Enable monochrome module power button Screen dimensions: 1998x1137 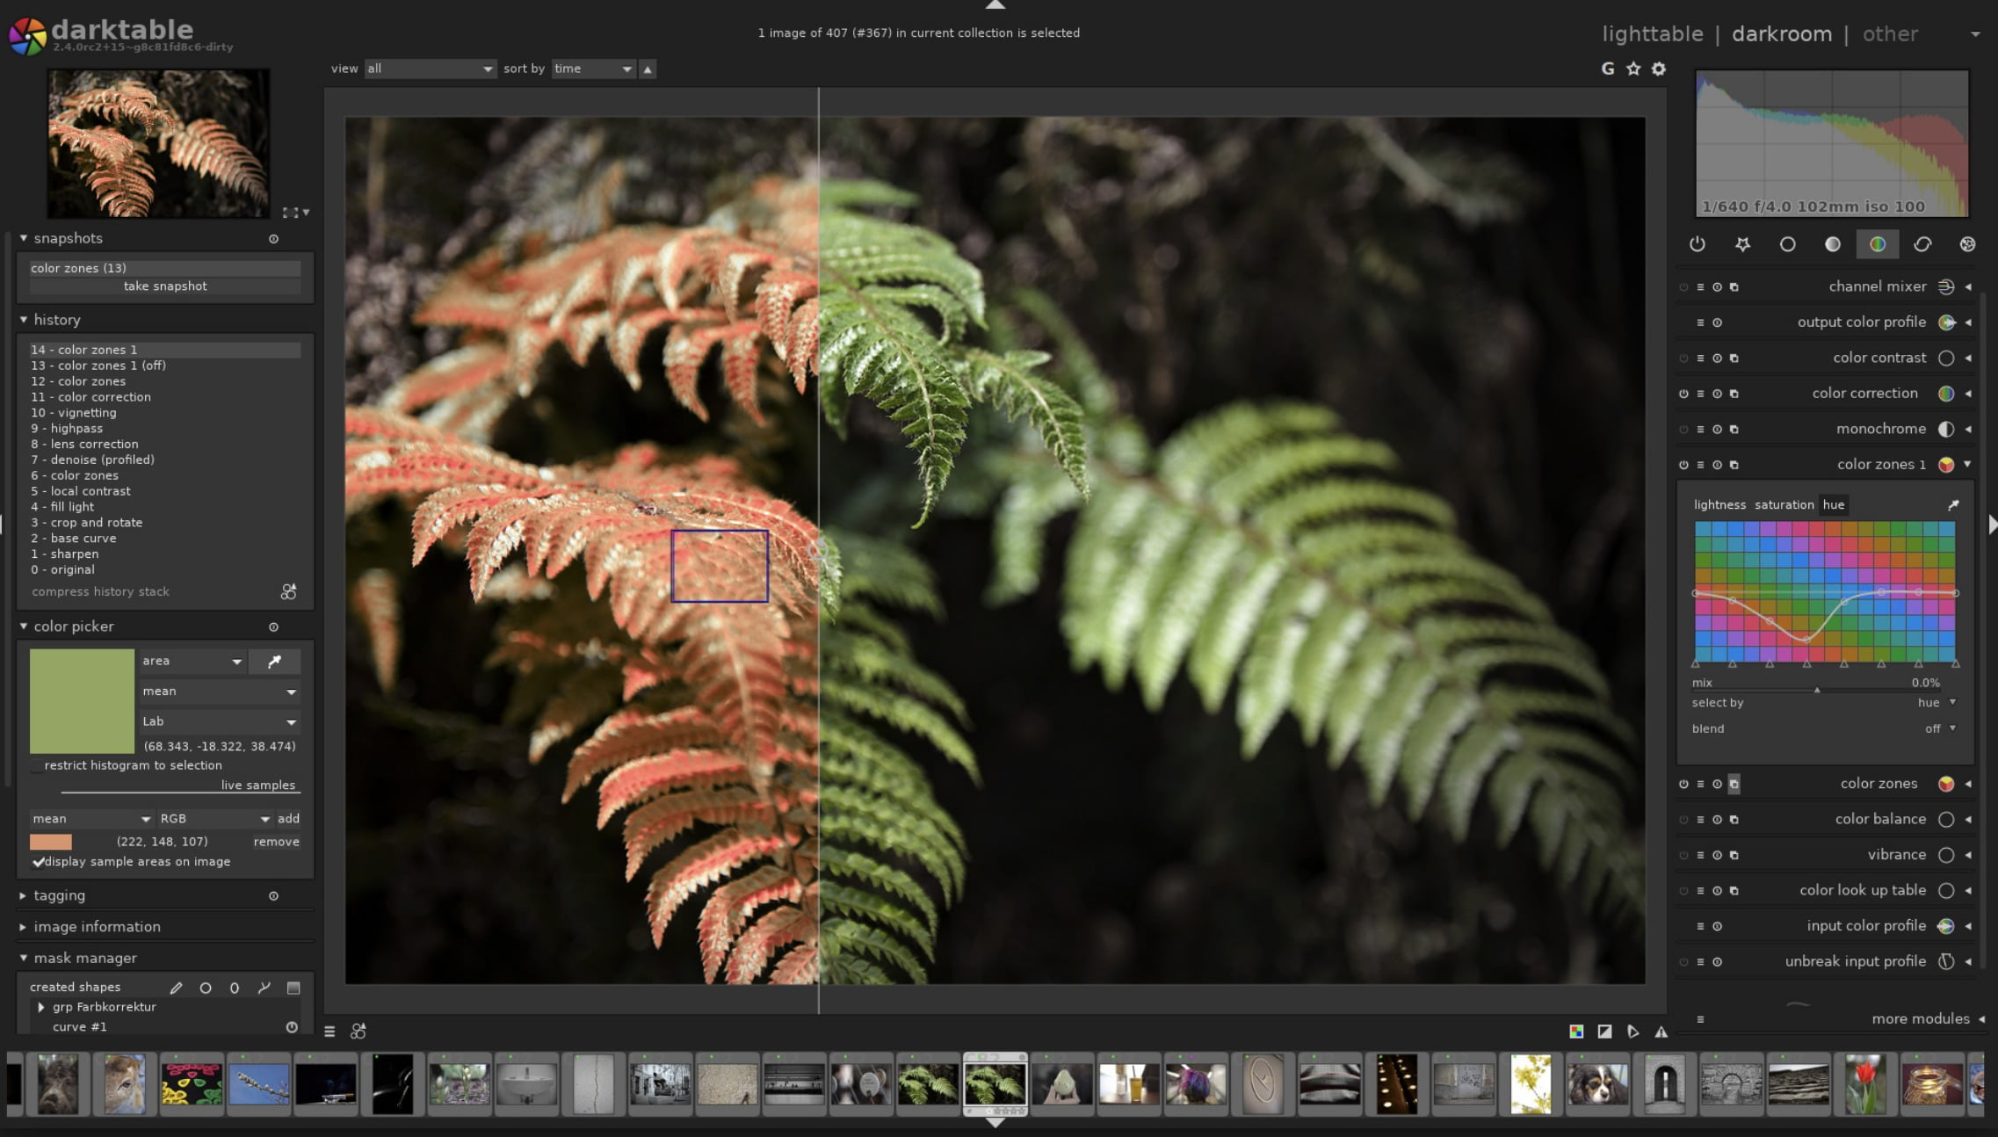[1683, 430]
